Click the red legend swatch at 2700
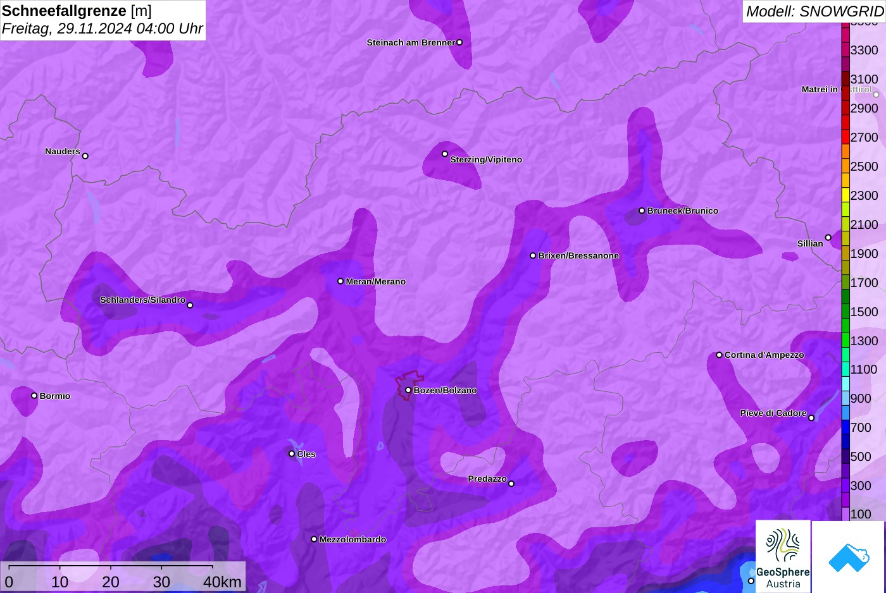This screenshot has width=886, height=593. [845, 137]
